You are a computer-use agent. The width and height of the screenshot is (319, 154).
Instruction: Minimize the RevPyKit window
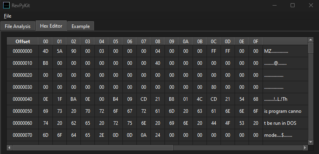[274, 5]
